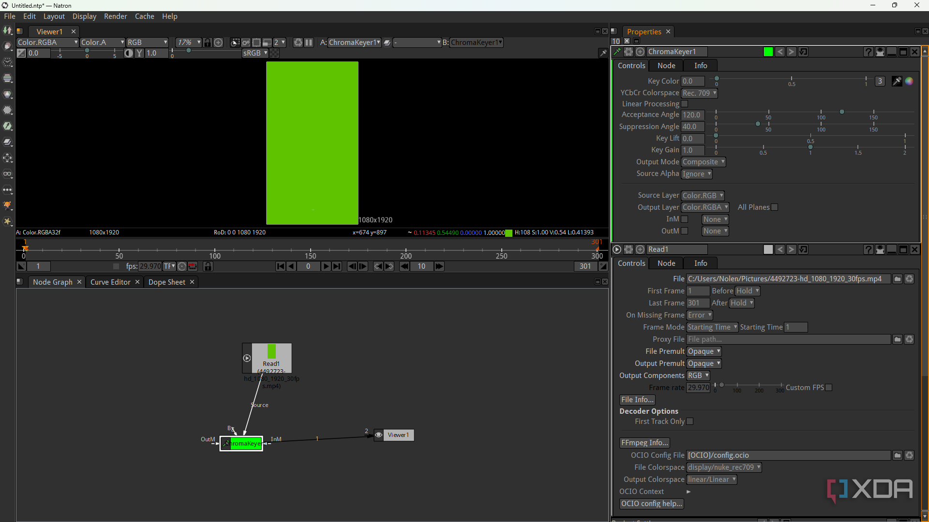Open the Render menu
This screenshot has width=929, height=522.
coord(115,16)
